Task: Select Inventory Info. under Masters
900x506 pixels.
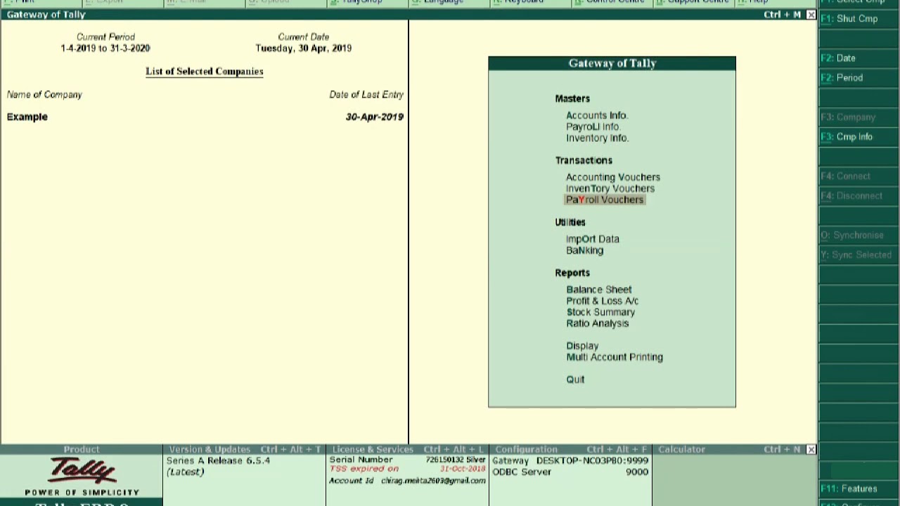Action: 597,138
